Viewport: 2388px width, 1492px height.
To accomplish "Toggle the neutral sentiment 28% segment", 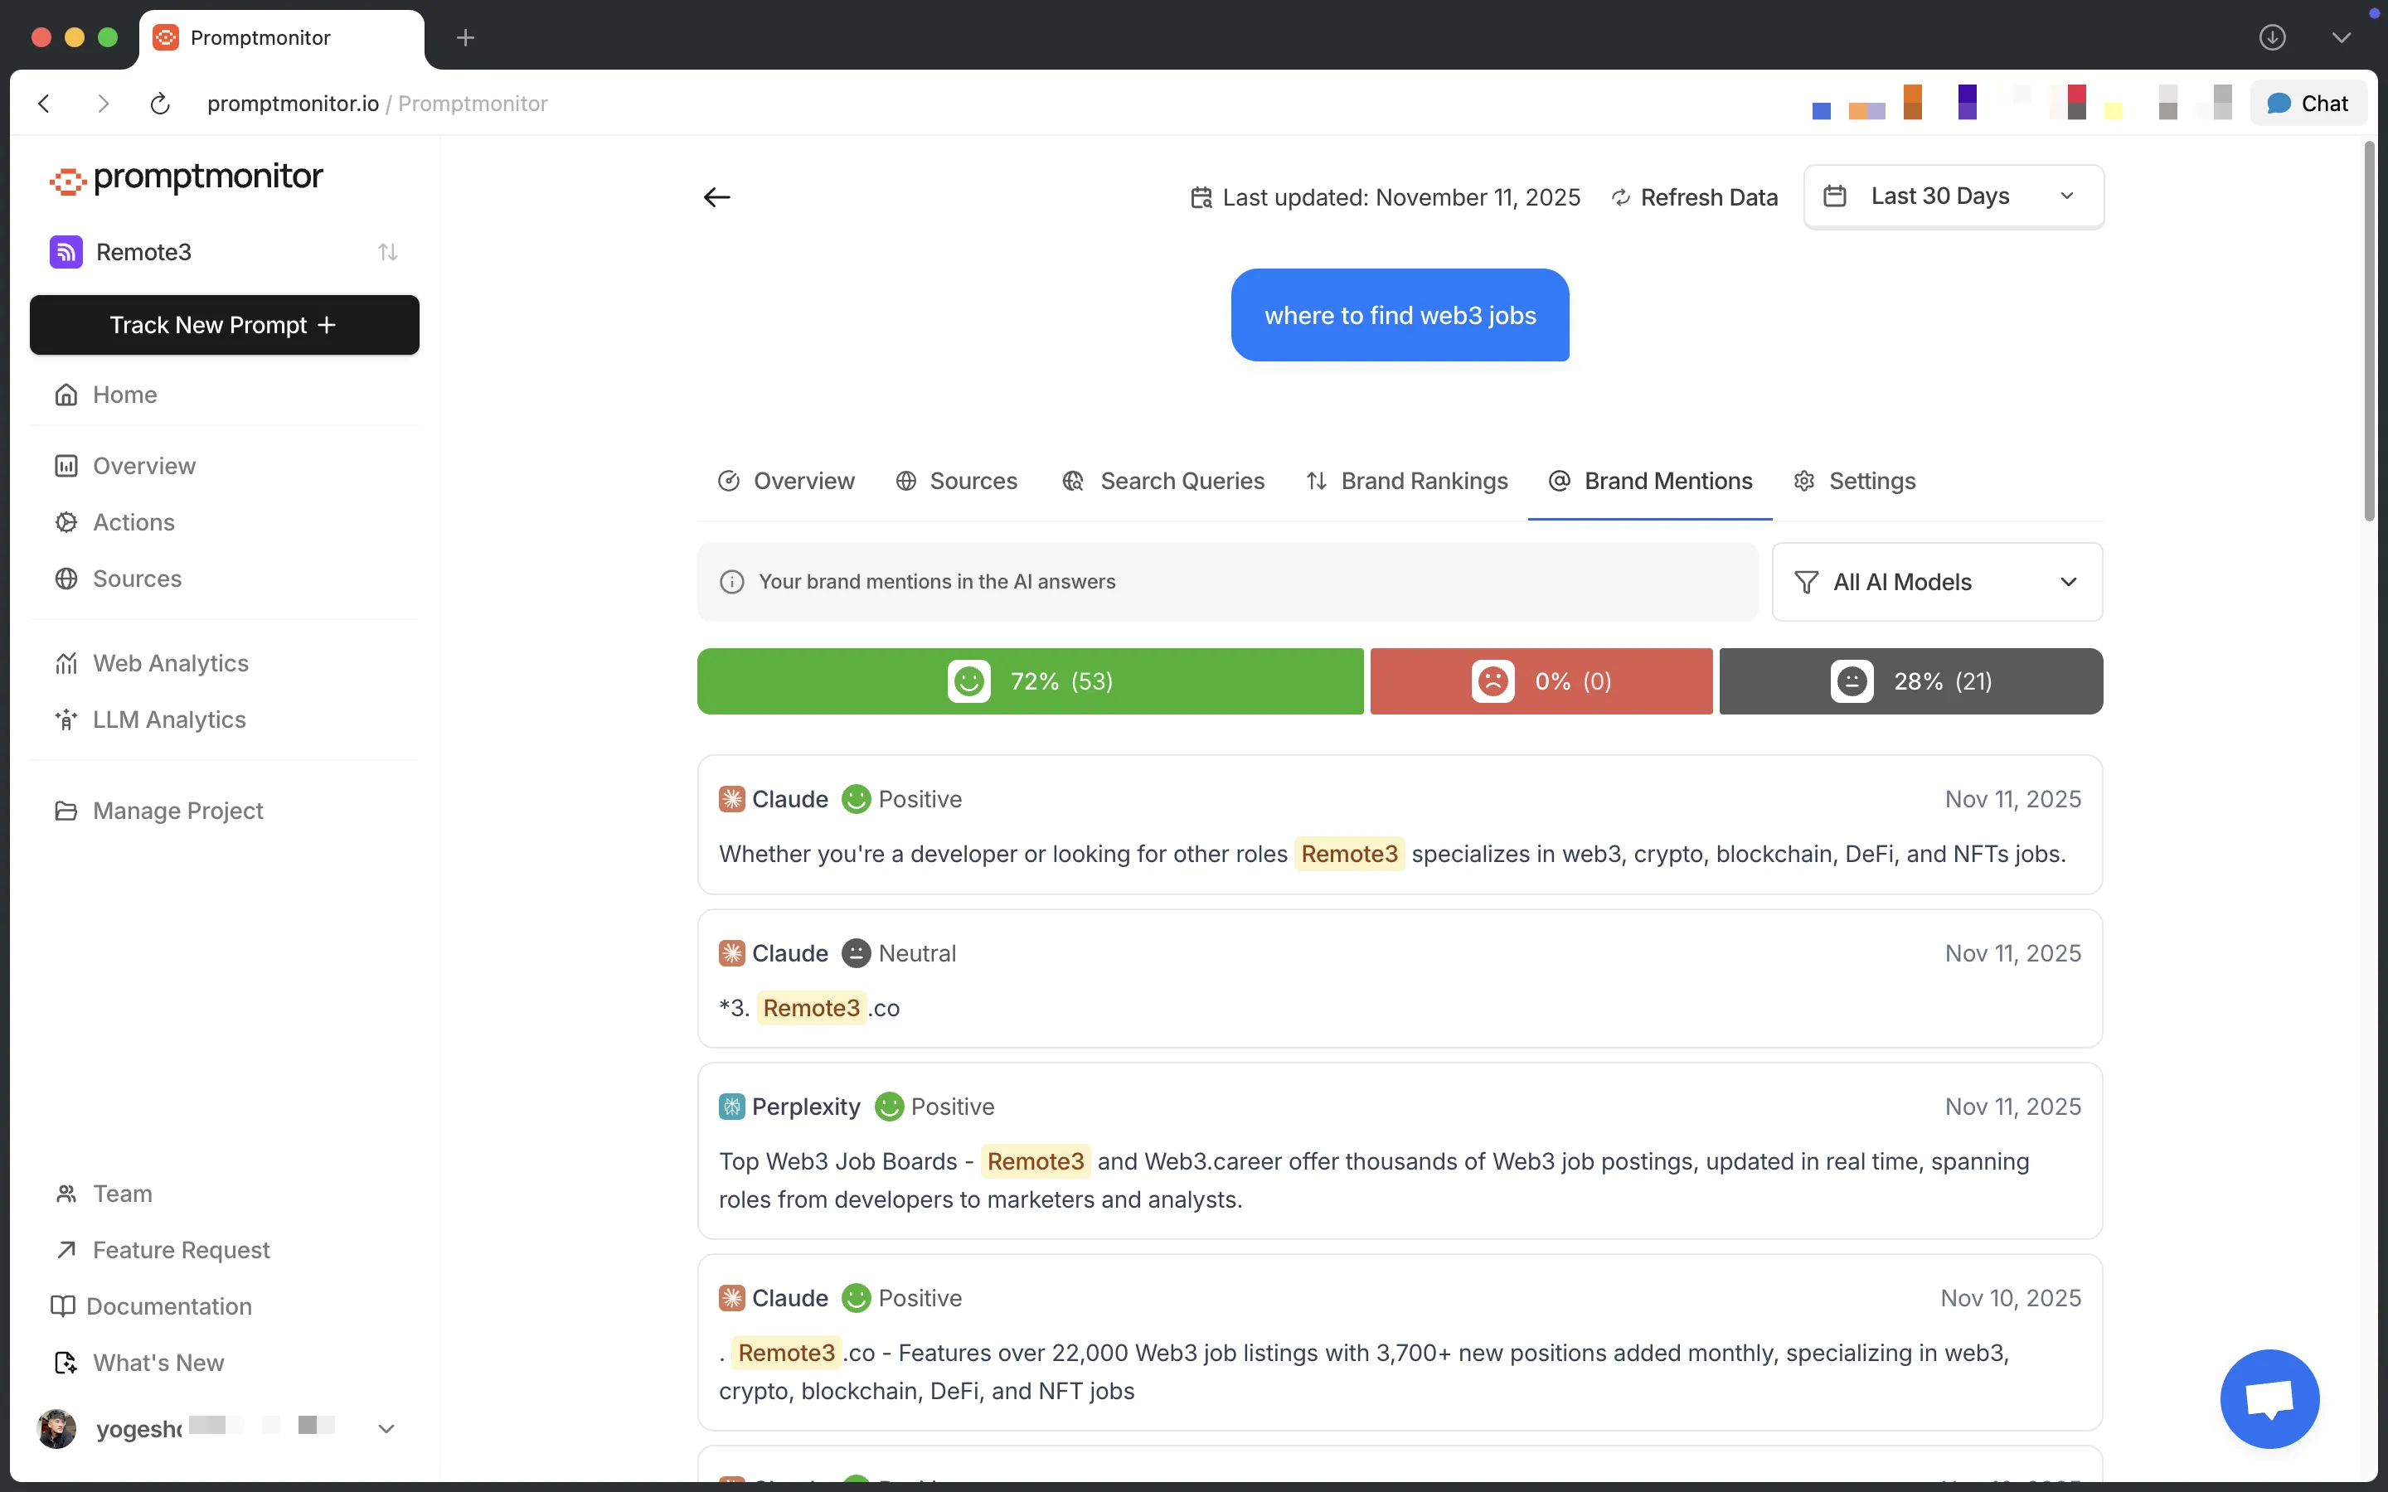I will (x=1910, y=681).
